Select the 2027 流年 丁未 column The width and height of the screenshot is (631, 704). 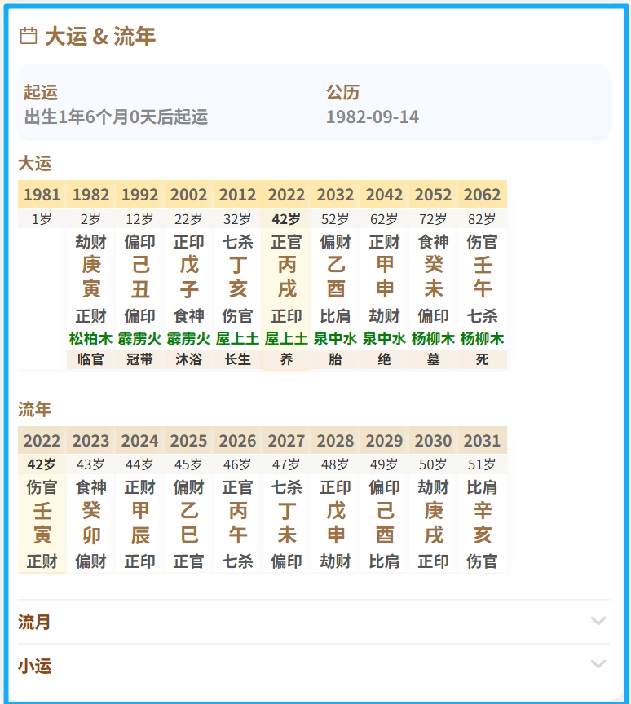click(286, 523)
